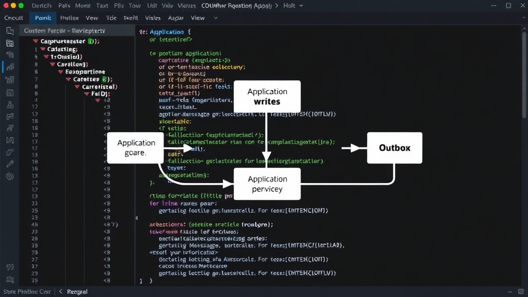Viewport: 528px width, 297px height.
Task: Click the COUWhar Rgostion Appoly title
Action: pyautogui.click(x=236, y=6)
